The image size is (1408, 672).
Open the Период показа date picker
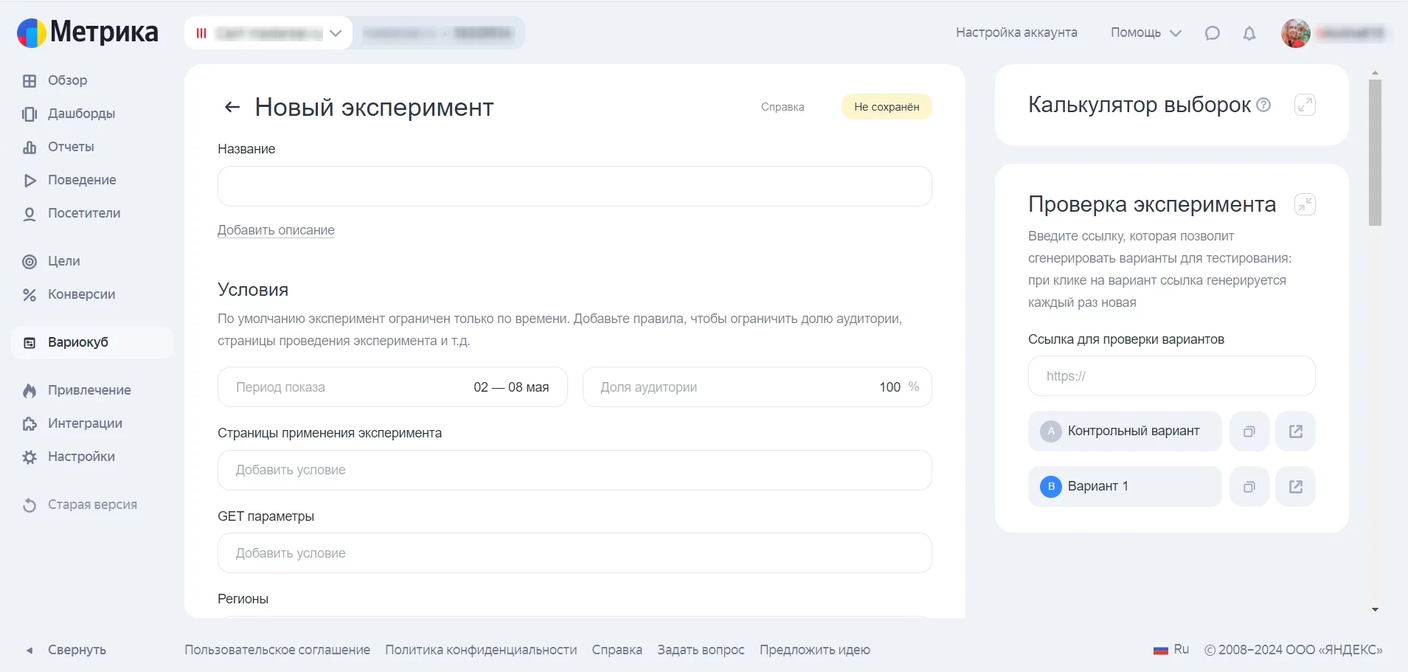[392, 387]
